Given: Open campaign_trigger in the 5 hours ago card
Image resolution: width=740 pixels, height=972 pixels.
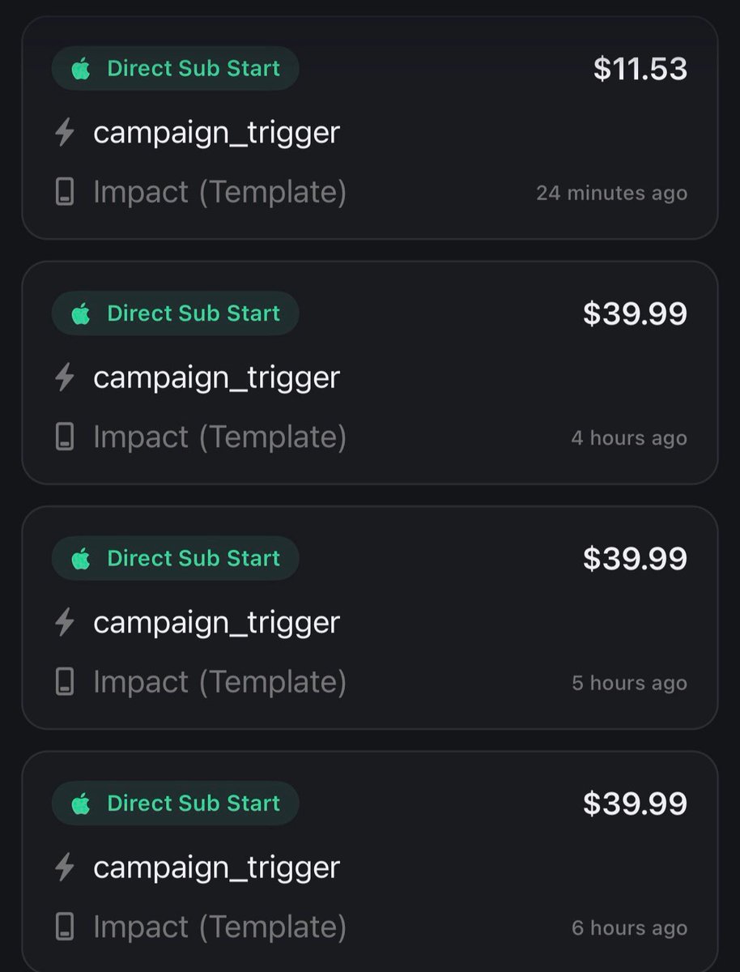Looking at the screenshot, I should coord(216,622).
